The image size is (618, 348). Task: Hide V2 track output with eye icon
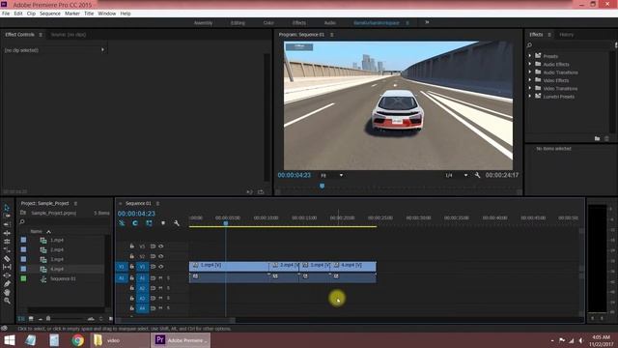pos(161,256)
